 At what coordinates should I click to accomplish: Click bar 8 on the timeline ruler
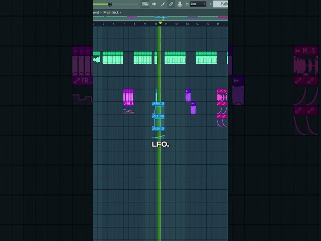[x=134, y=24]
